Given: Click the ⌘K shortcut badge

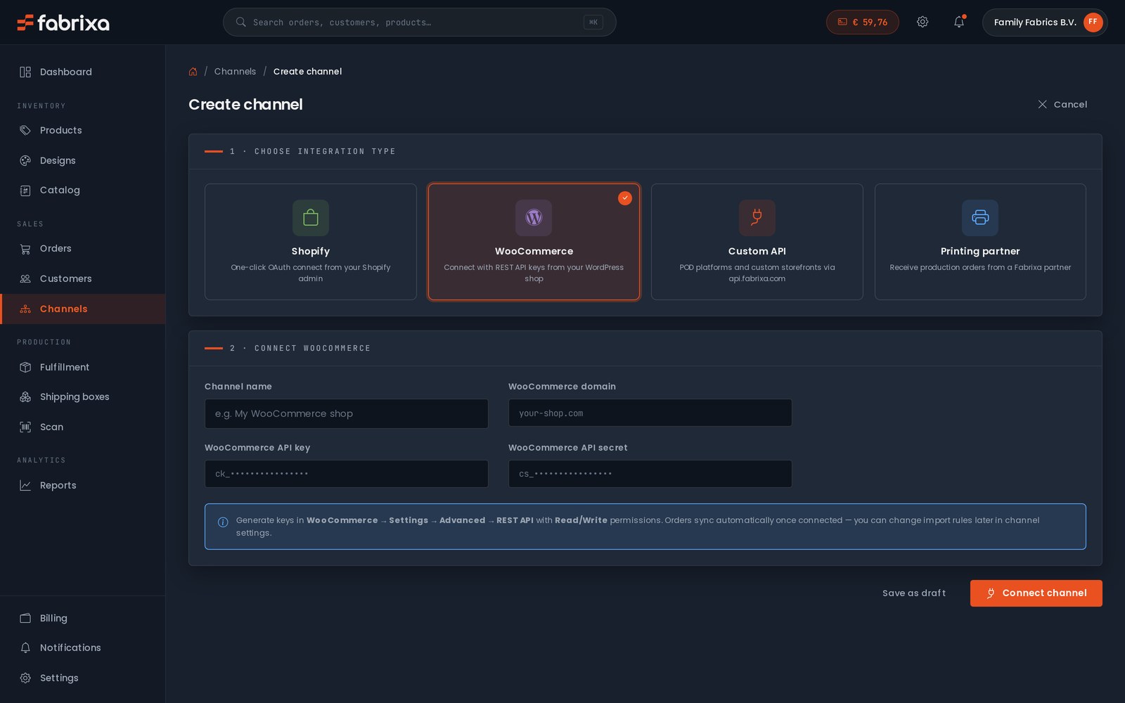Looking at the screenshot, I should (593, 22).
